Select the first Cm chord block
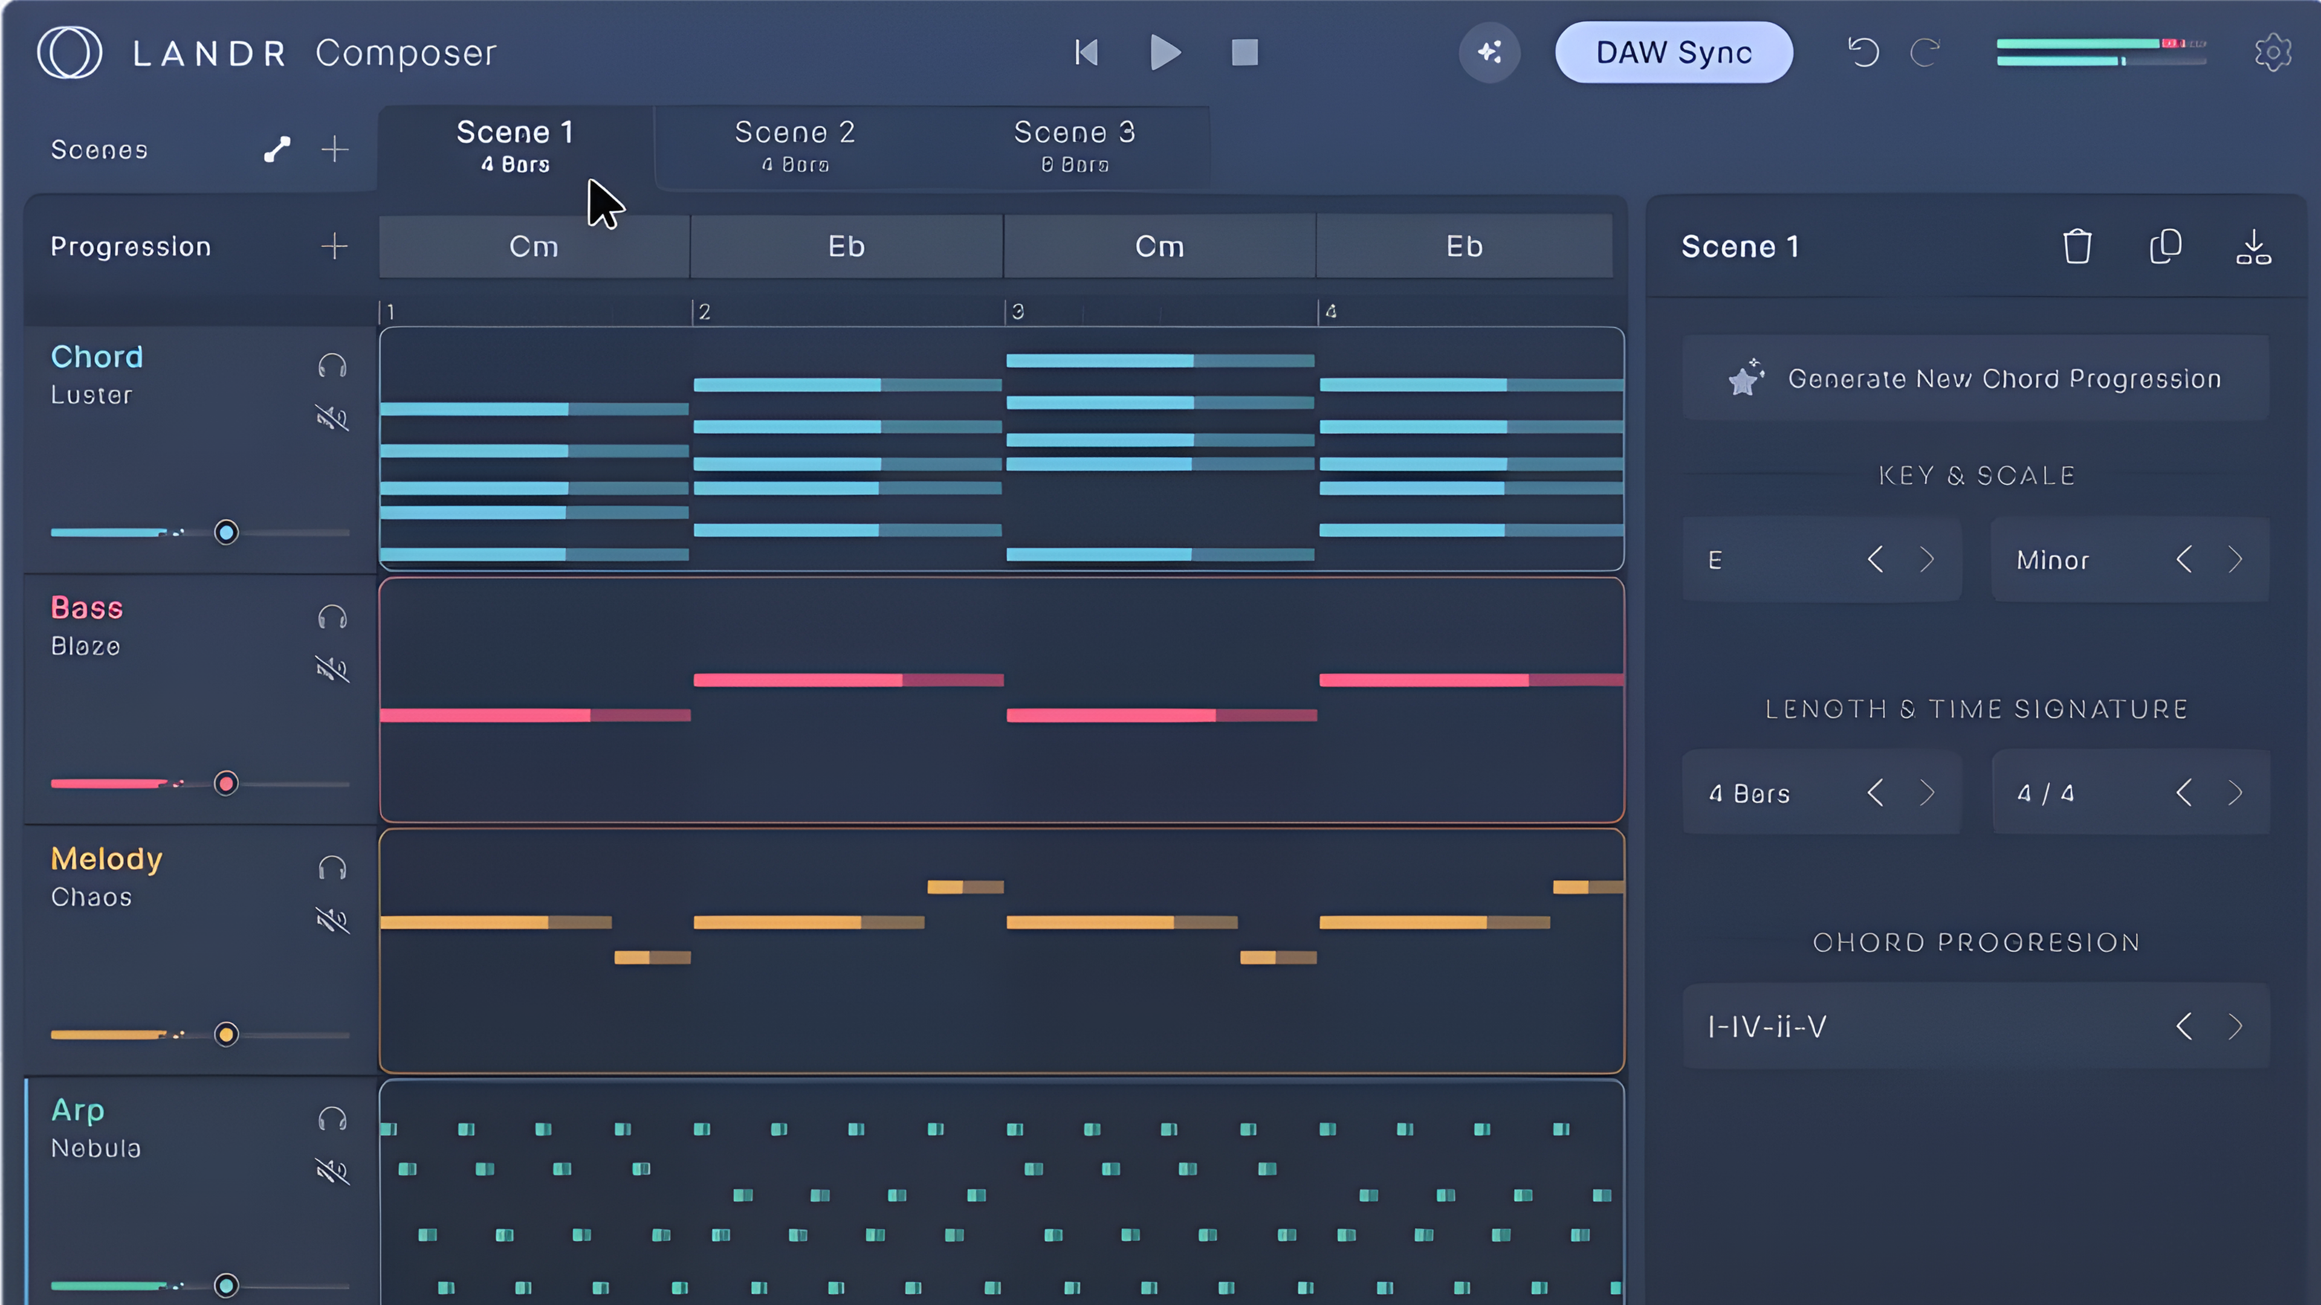Image resolution: width=2321 pixels, height=1305 pixels. click(x=534, y=246)
